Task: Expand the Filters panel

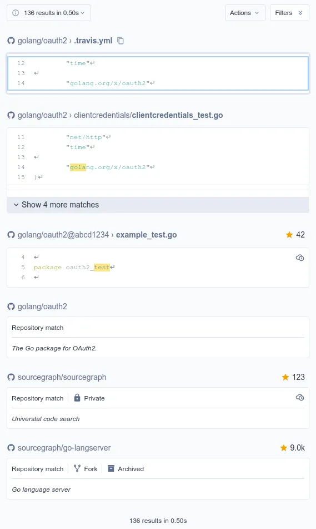Action: click(x=289, y=13)
